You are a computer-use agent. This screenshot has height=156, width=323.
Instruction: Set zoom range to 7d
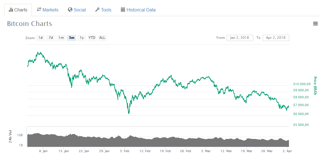click(x=51, y=38)
